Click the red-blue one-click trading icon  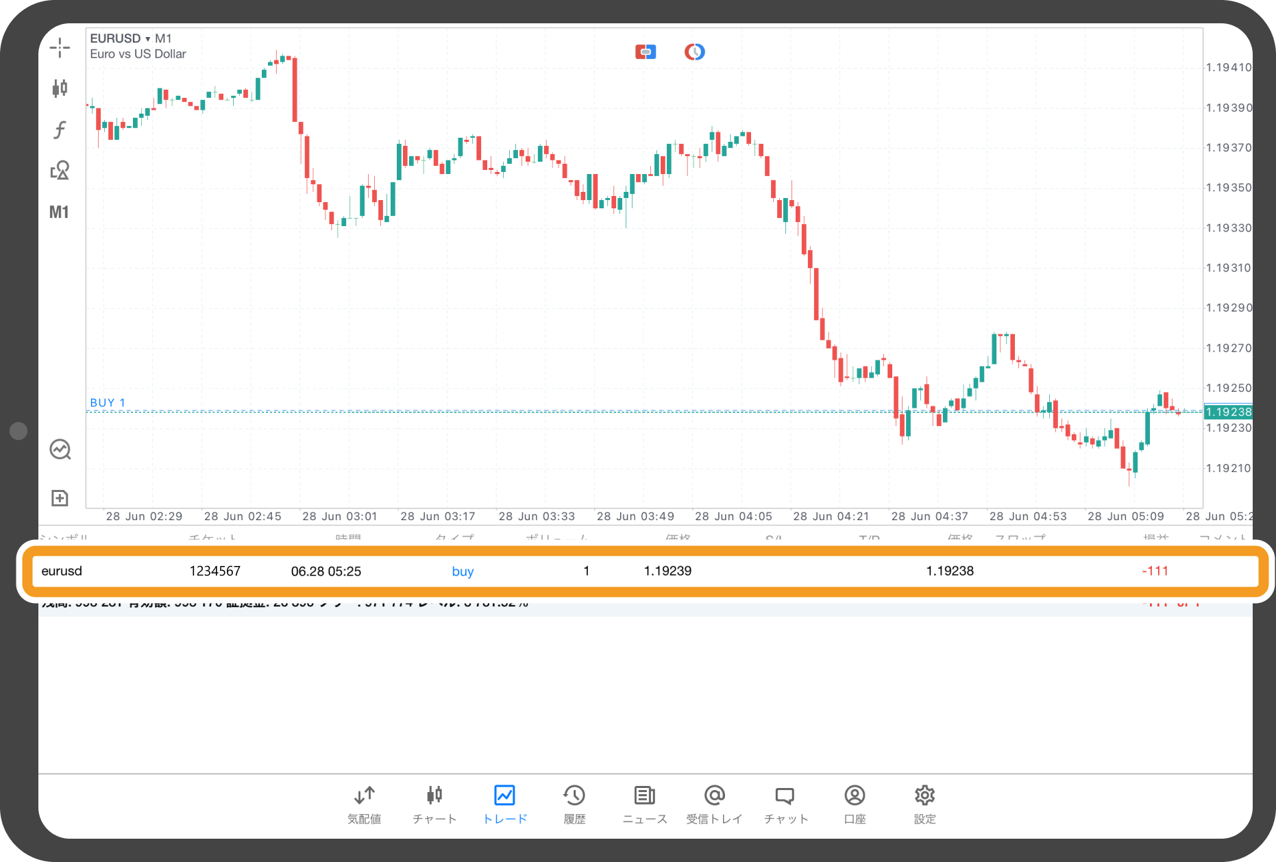click(x=645, y=52)
